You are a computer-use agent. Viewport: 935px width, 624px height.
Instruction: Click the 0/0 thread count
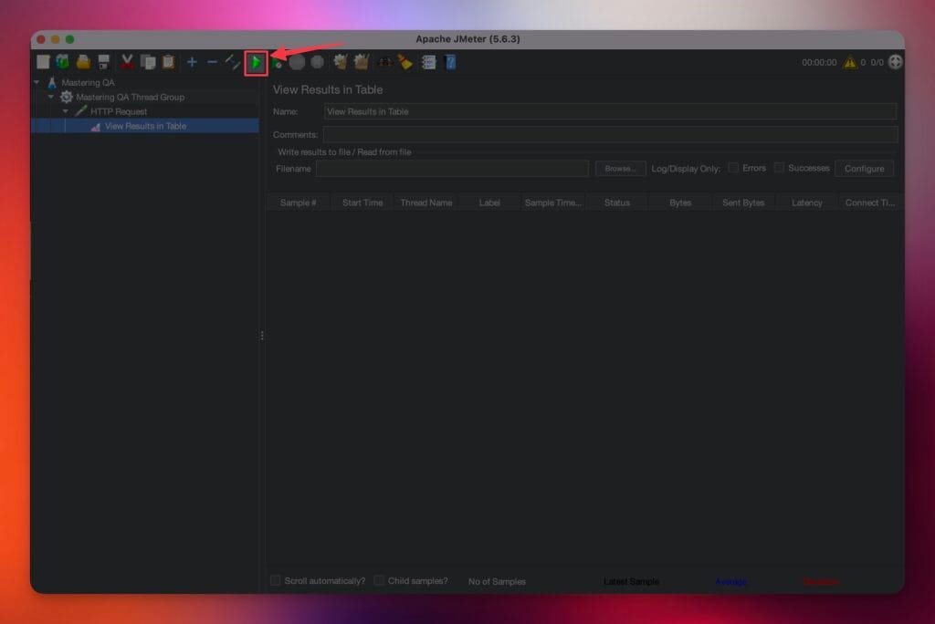coord(877,62)
